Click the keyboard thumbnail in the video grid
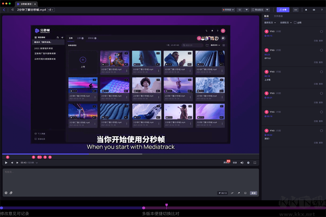 pyautogui.click(x=115, y=85)
